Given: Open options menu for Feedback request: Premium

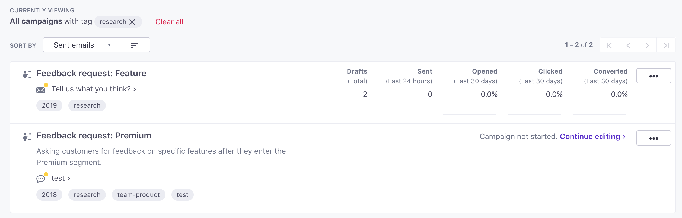Looking at the screenshot, I should 654,138.
